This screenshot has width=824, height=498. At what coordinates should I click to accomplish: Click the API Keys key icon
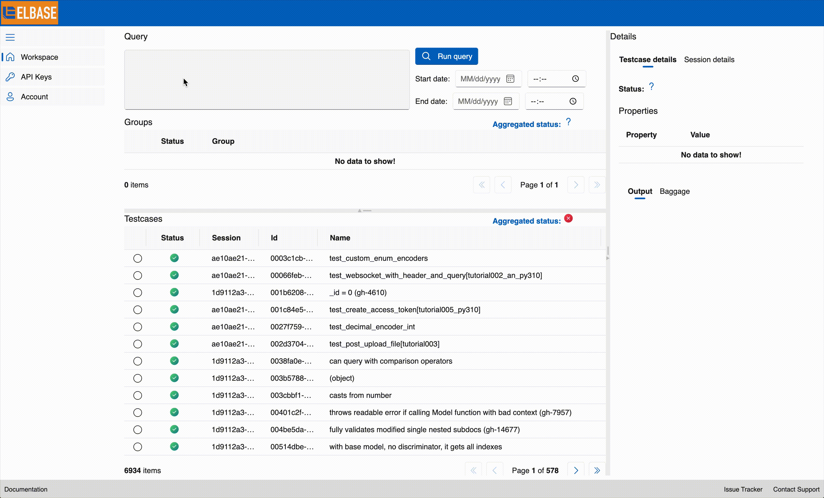(10, 77)
